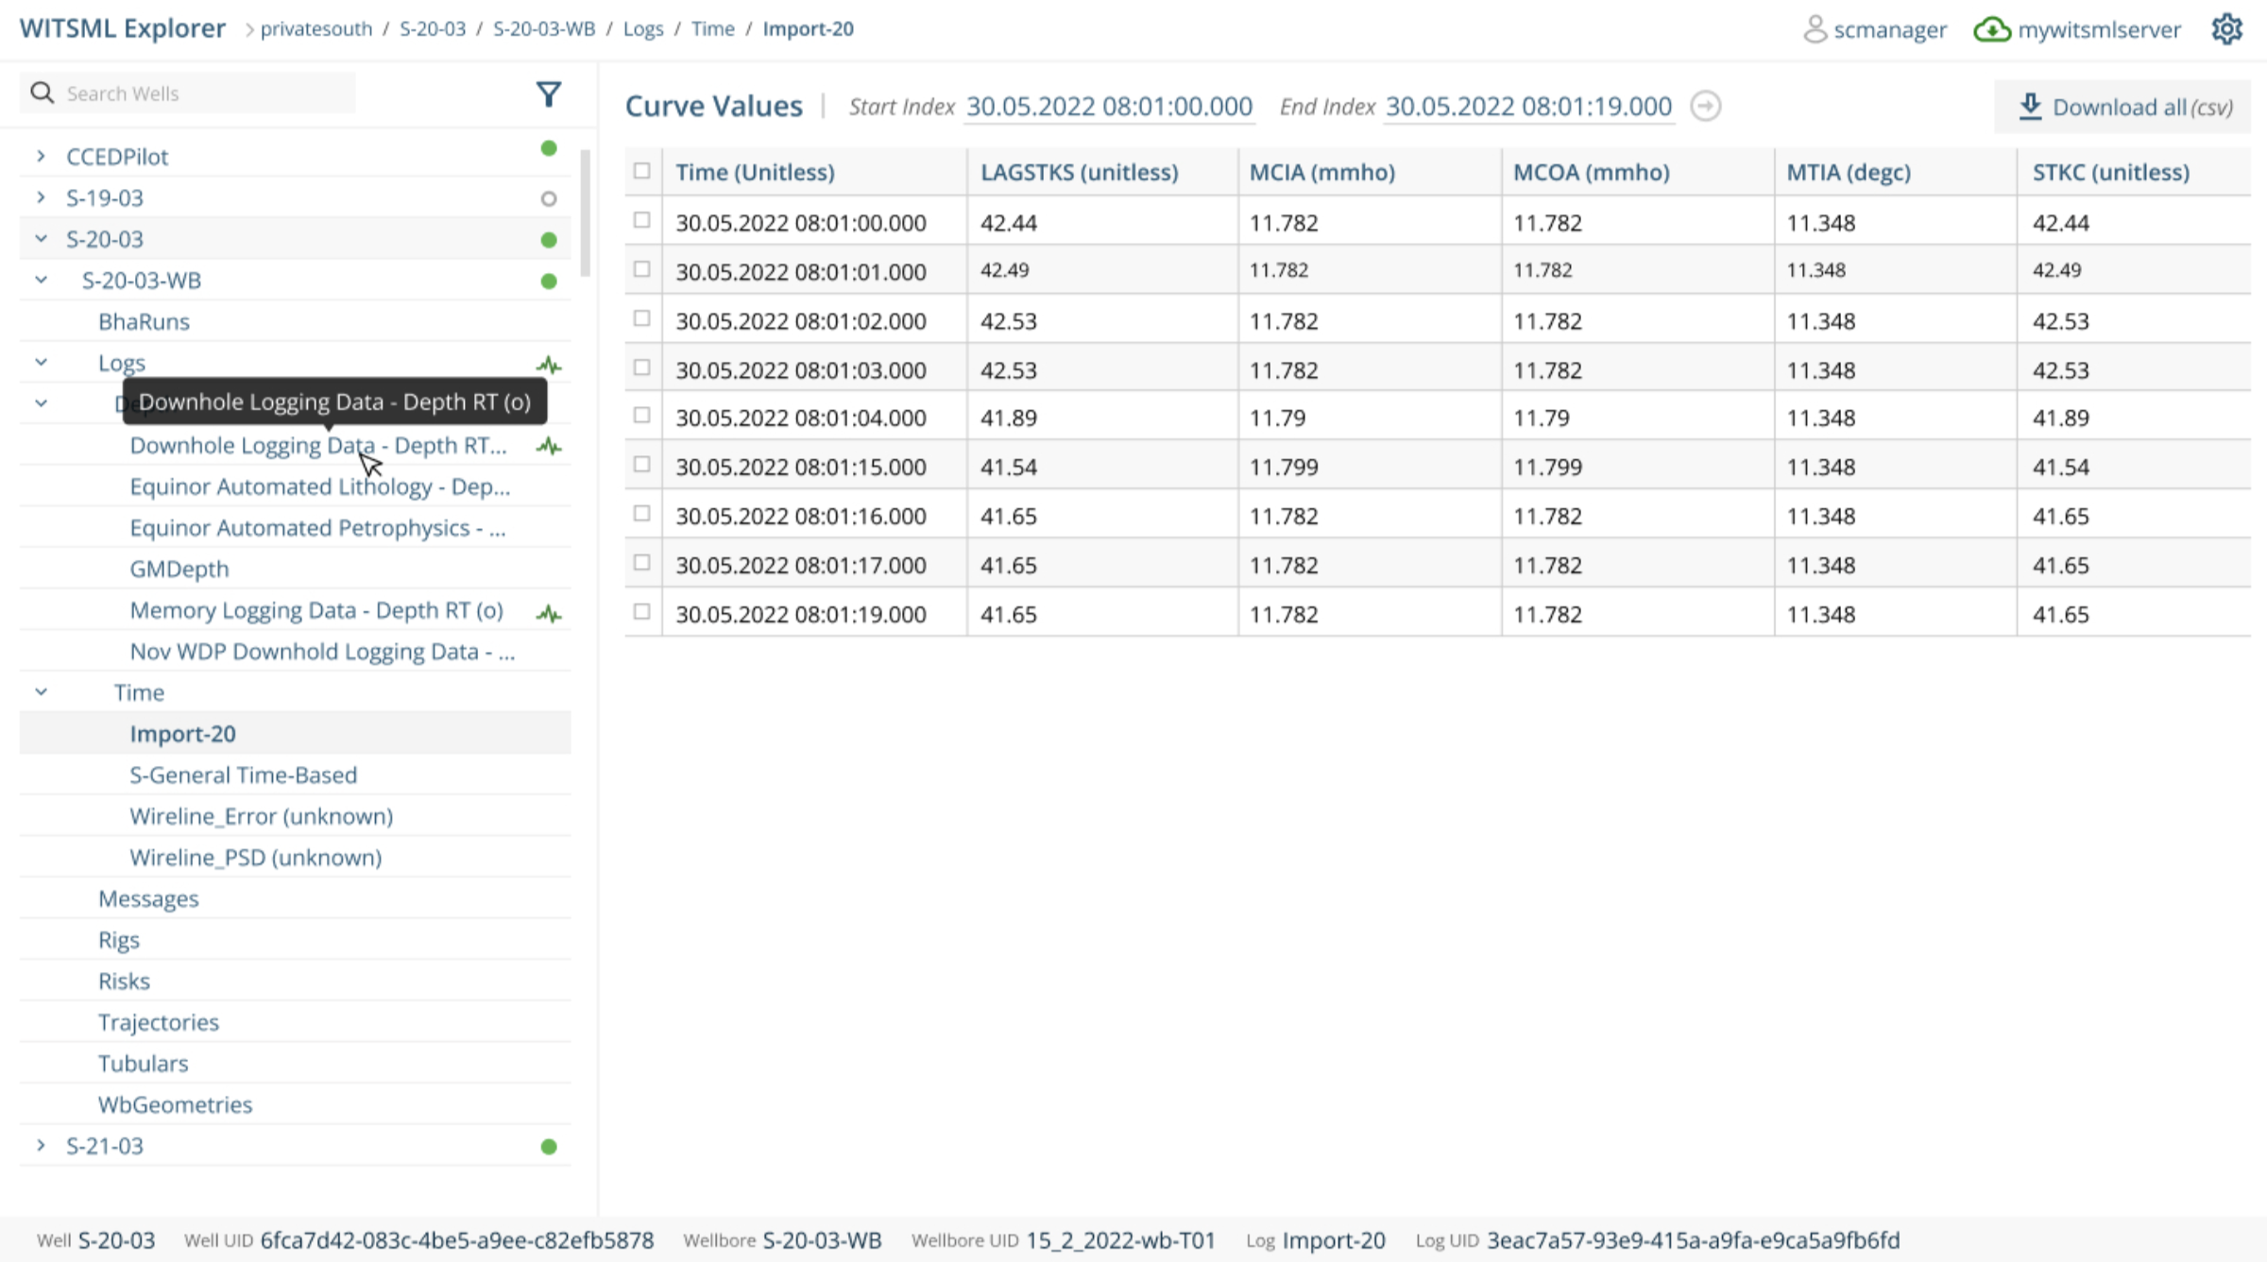Select the S-General Time-Based log
Viewport: 2267px width, 1262px height.
(x=244, y=775)
